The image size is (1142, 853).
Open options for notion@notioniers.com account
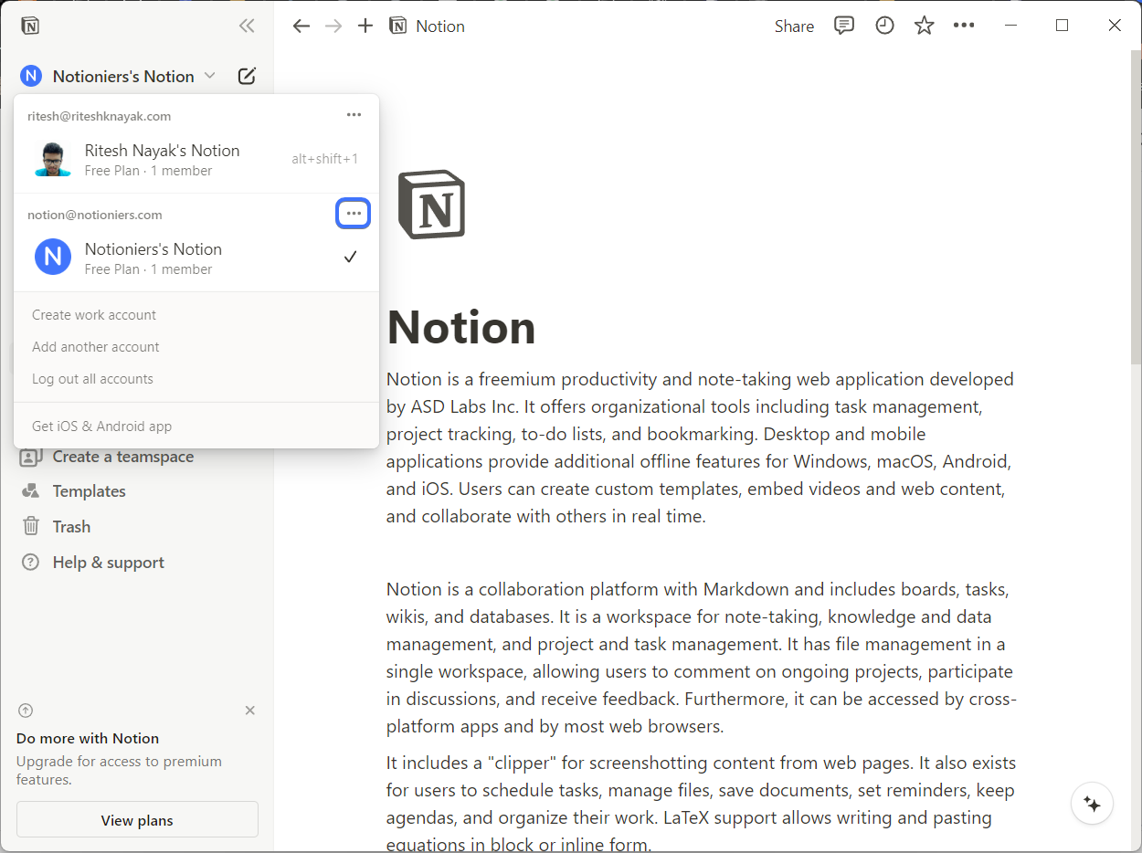click(x=354, y=214)
